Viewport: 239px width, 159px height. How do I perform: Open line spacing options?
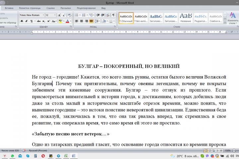[x=97, y=21]
